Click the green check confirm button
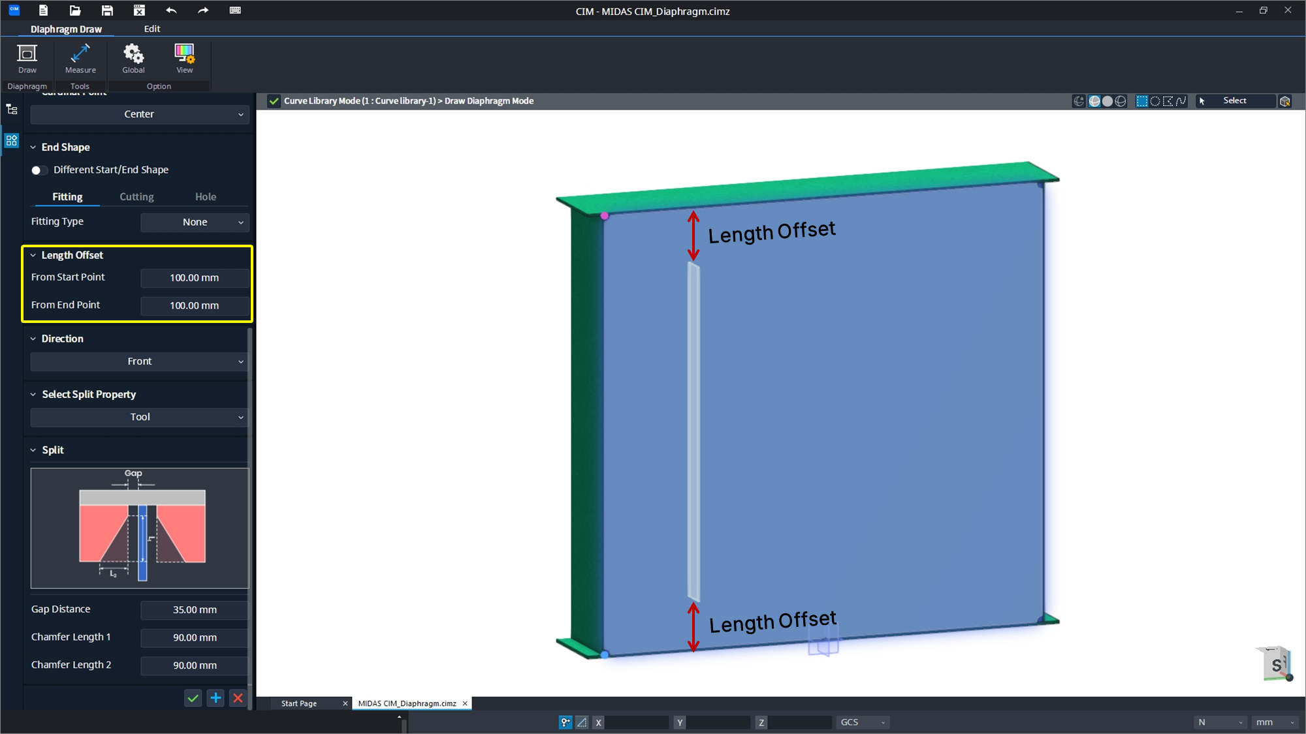This screenshot has width=1306, height=734. pos(193,698)
